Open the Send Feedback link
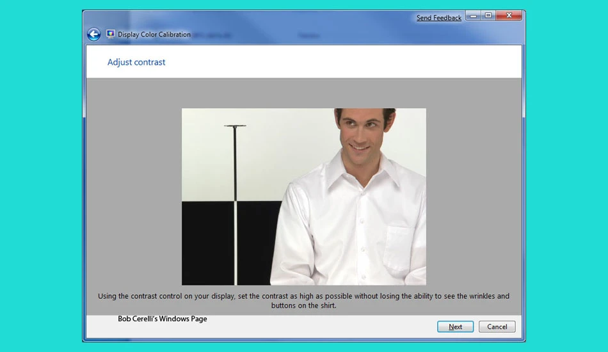The image size is (608, 352). tap(439, 18)
